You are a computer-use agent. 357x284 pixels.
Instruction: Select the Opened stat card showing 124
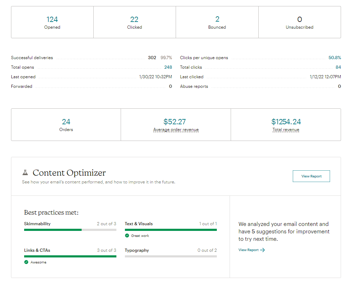point(52,22)
